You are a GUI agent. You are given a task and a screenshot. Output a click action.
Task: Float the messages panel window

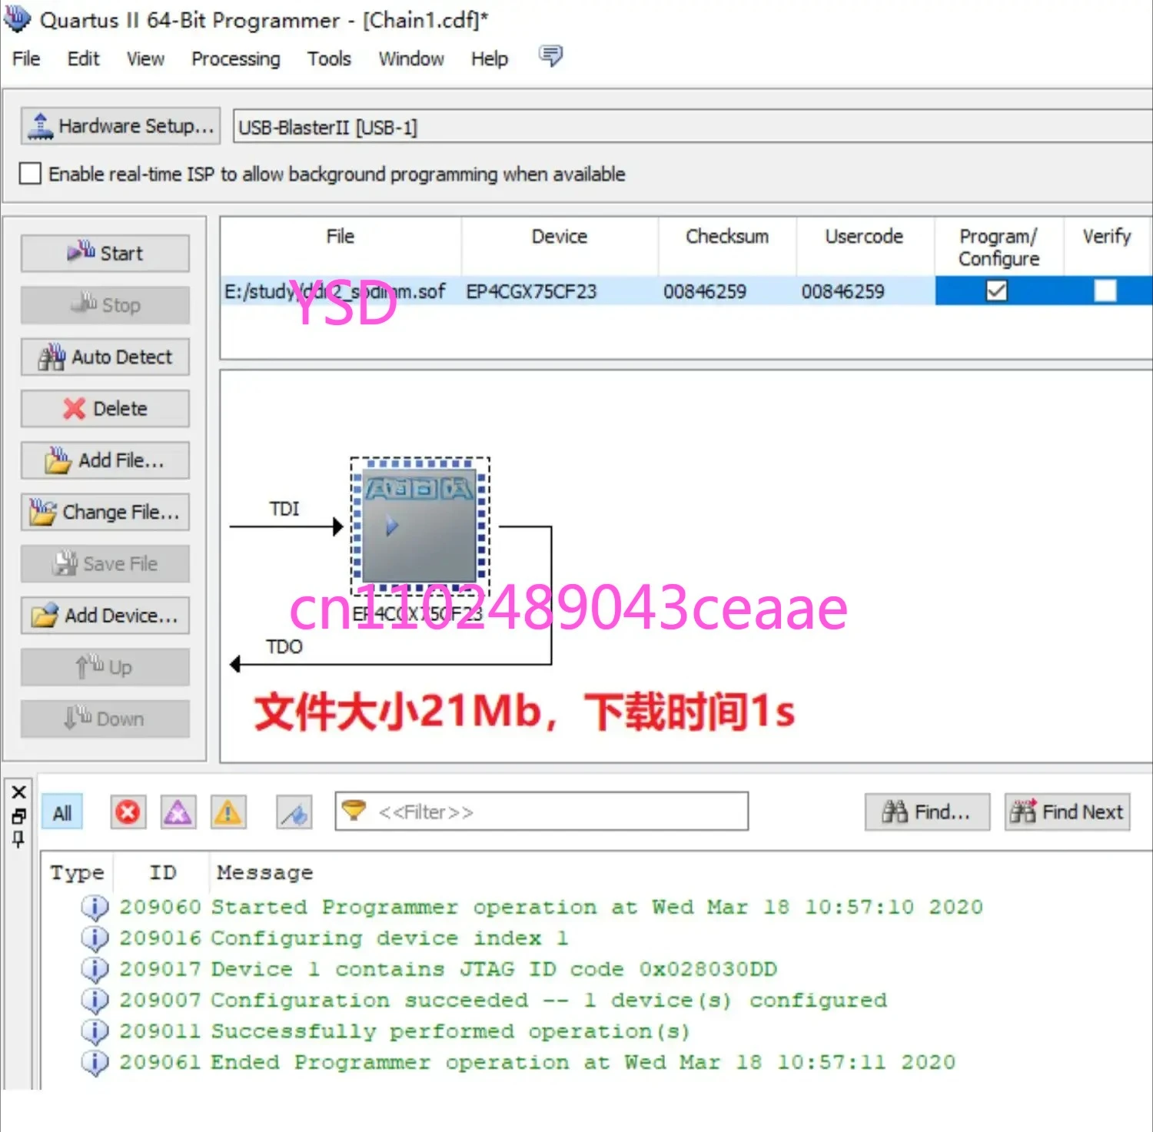coord(19,816)
